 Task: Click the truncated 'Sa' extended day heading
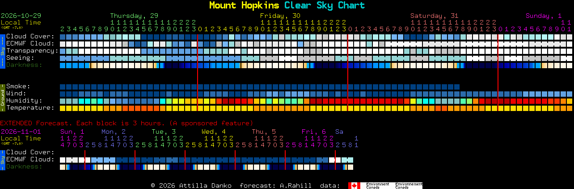click(339, 131)
